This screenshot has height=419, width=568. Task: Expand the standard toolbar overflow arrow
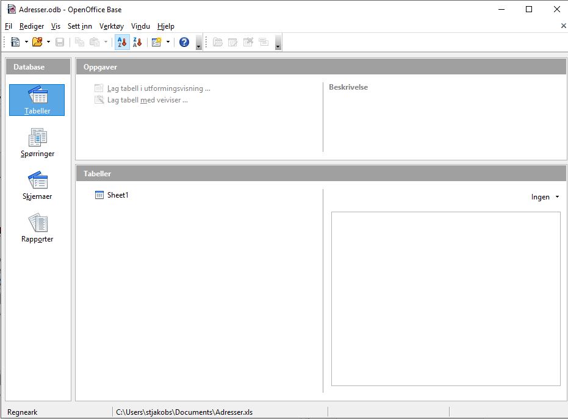pos(198,42)
